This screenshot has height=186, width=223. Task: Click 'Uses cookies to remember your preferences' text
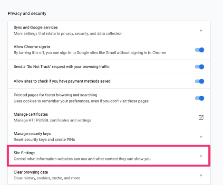click(x=81, y=101)
